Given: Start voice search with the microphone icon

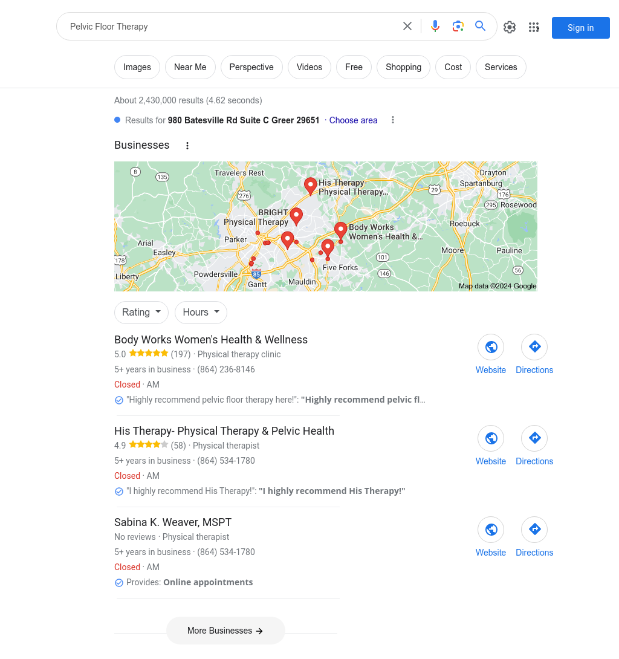Looking at the screenshot, I should [435, 27].
